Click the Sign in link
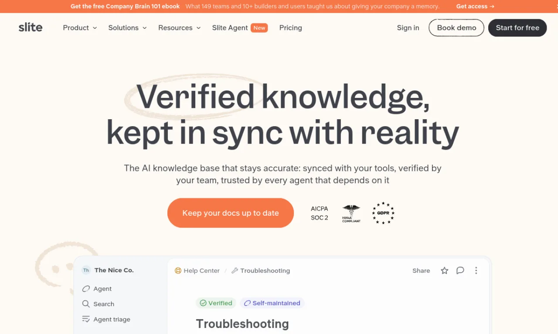The height and width of the screenshot is (334, 558). pyautogui.click(x=408, y=28)
